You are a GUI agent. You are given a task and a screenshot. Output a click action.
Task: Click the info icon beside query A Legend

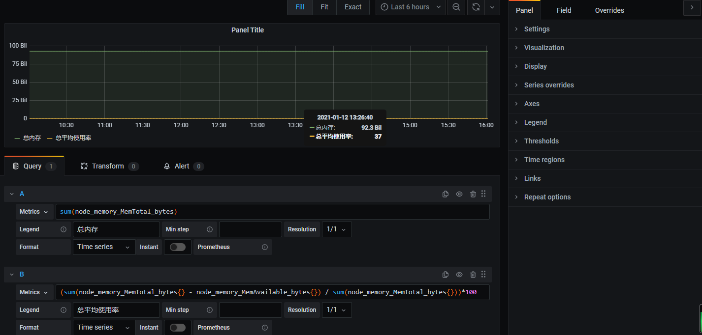coord(63,229)
